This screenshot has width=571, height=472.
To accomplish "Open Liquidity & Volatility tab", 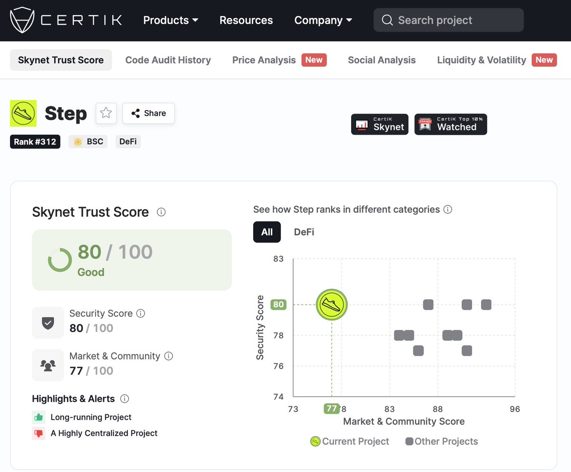I will [482, 60].
